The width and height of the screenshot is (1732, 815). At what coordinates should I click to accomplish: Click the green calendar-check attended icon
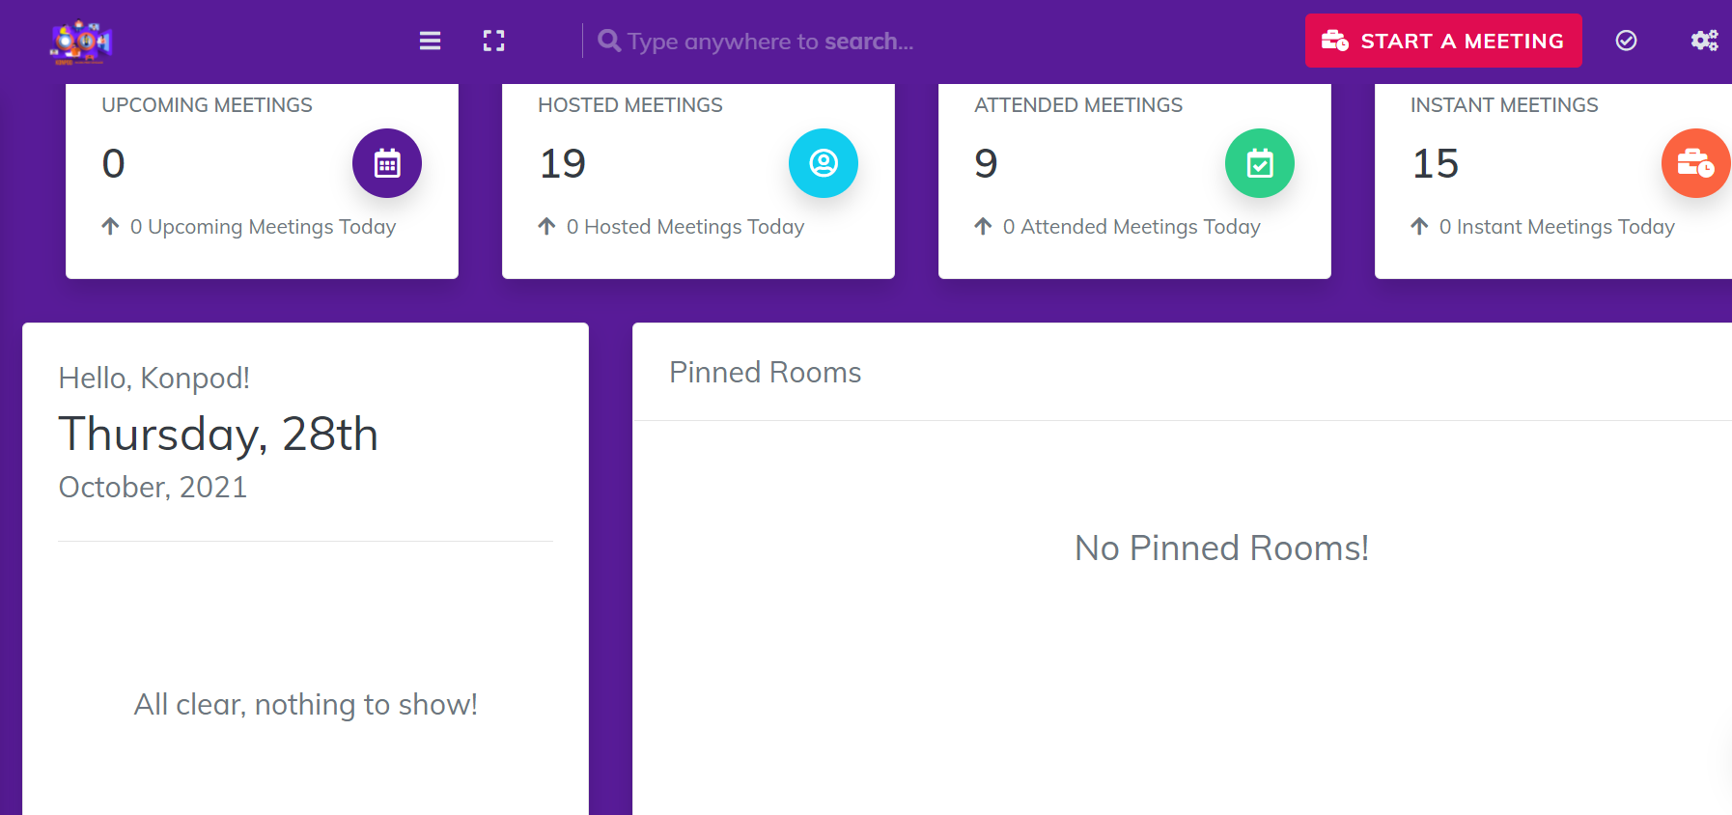1260,163
